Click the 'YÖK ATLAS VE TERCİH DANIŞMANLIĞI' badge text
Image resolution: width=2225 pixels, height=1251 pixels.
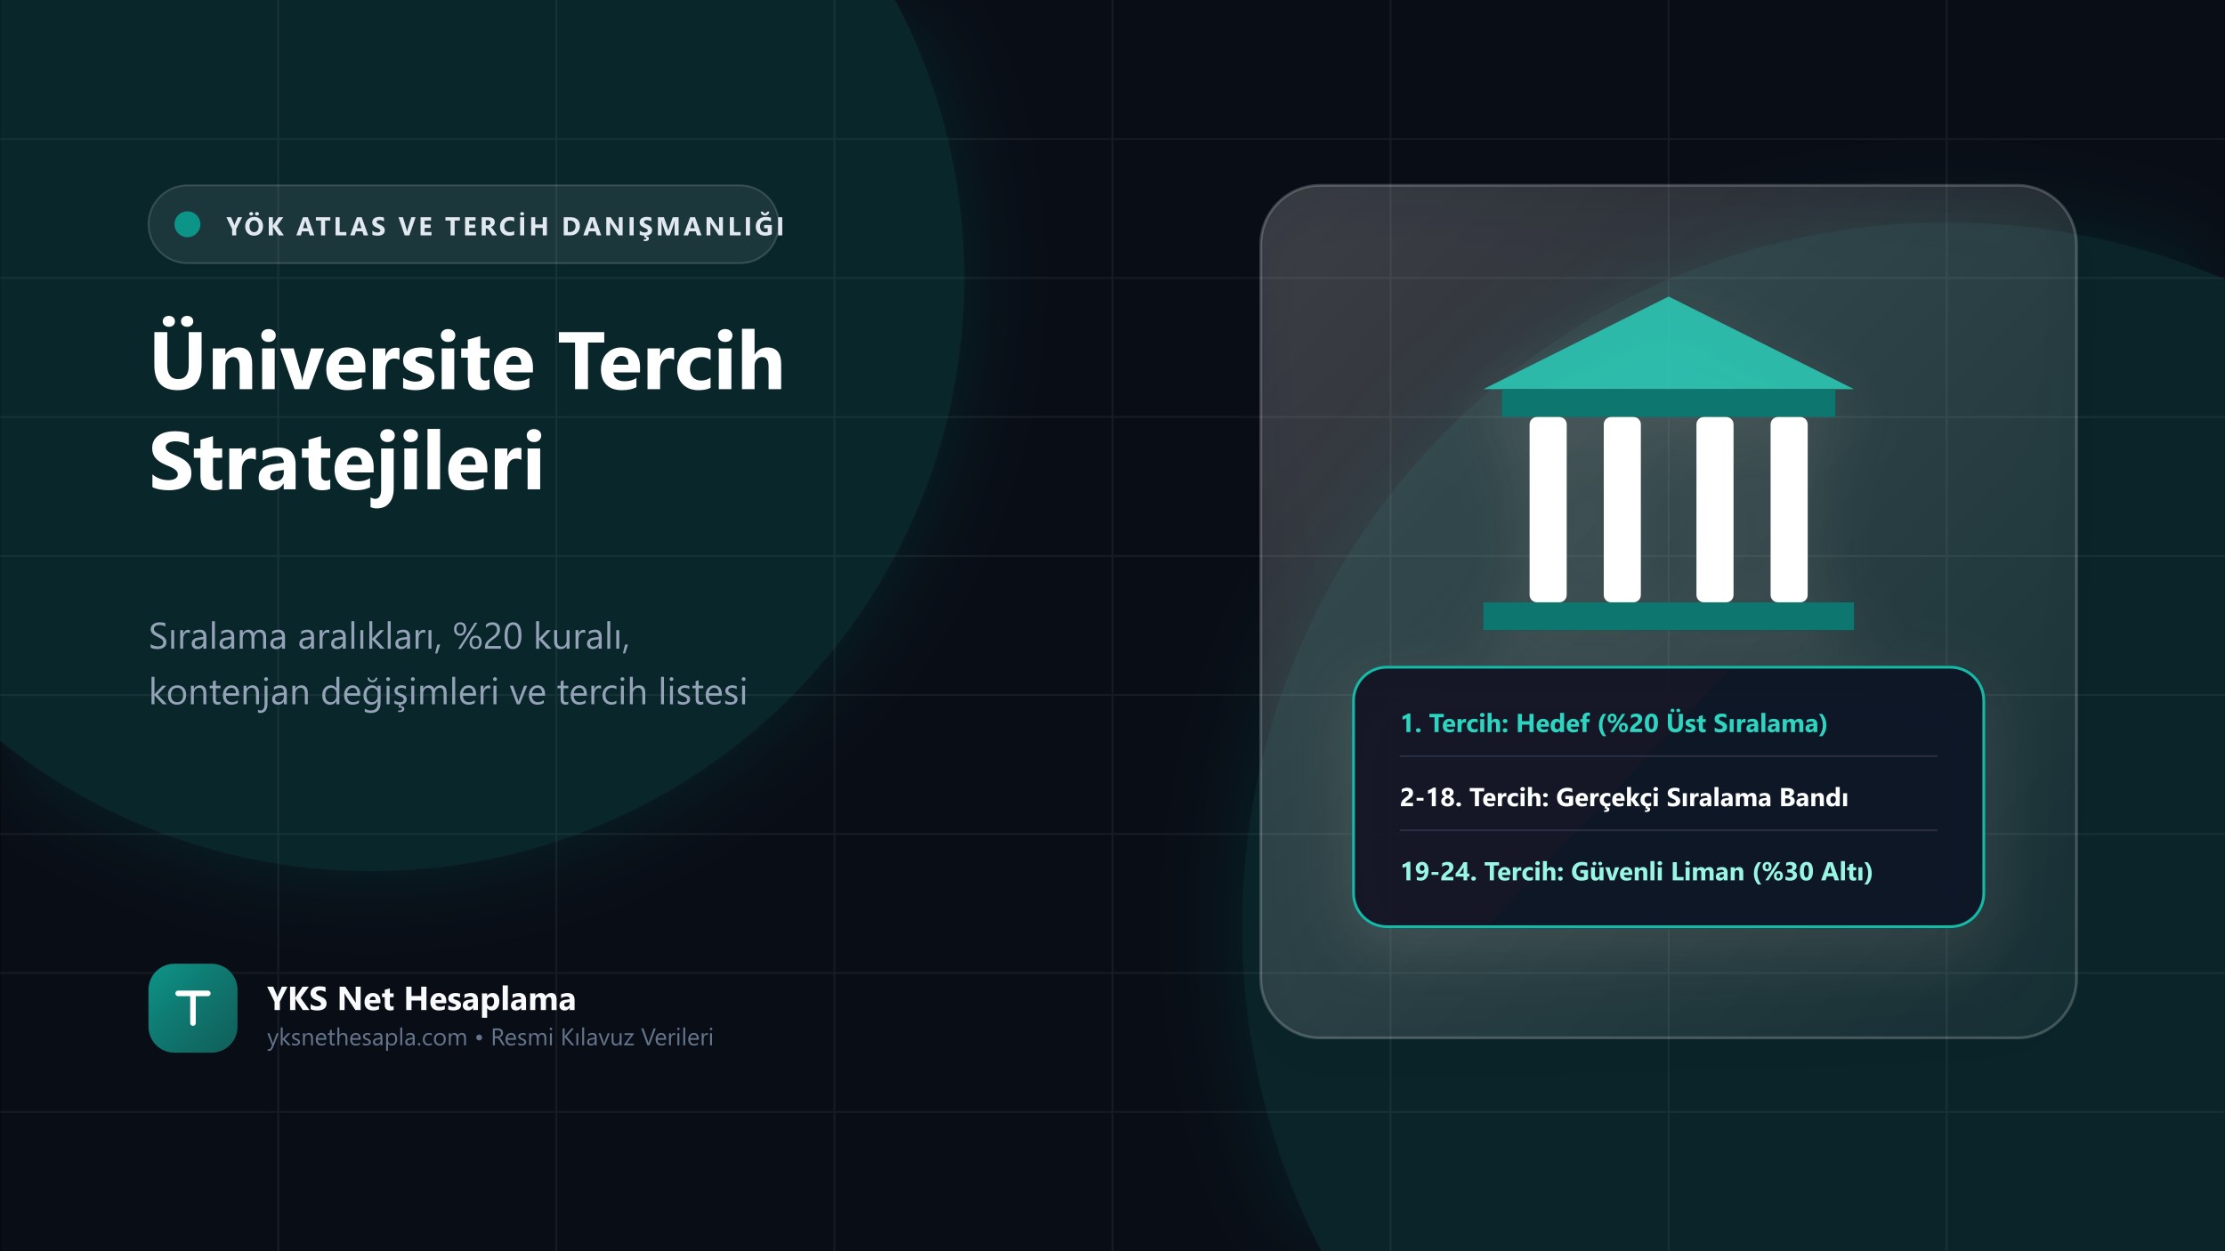[x=505, y=226]
